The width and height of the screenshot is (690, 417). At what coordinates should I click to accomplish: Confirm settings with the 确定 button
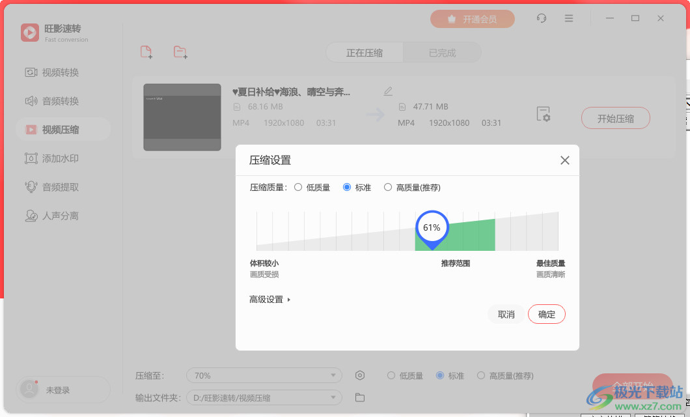point(546,313)
